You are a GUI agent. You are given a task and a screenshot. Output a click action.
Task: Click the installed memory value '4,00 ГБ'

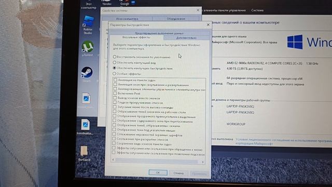(x=244, y=69)
